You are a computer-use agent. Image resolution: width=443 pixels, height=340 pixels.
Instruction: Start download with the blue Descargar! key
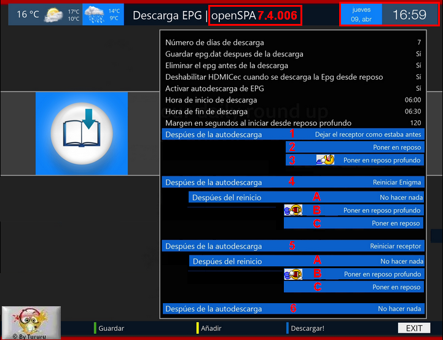click(305, 328)
